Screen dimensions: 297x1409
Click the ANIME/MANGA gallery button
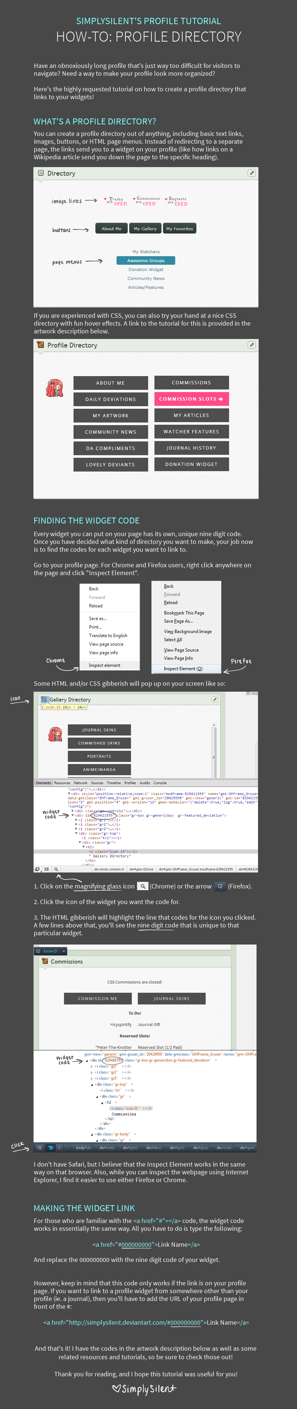click(99, 769)
